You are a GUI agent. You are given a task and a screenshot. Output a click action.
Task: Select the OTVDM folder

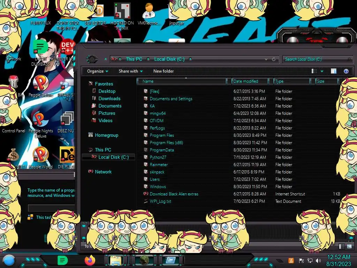[157, 120]
